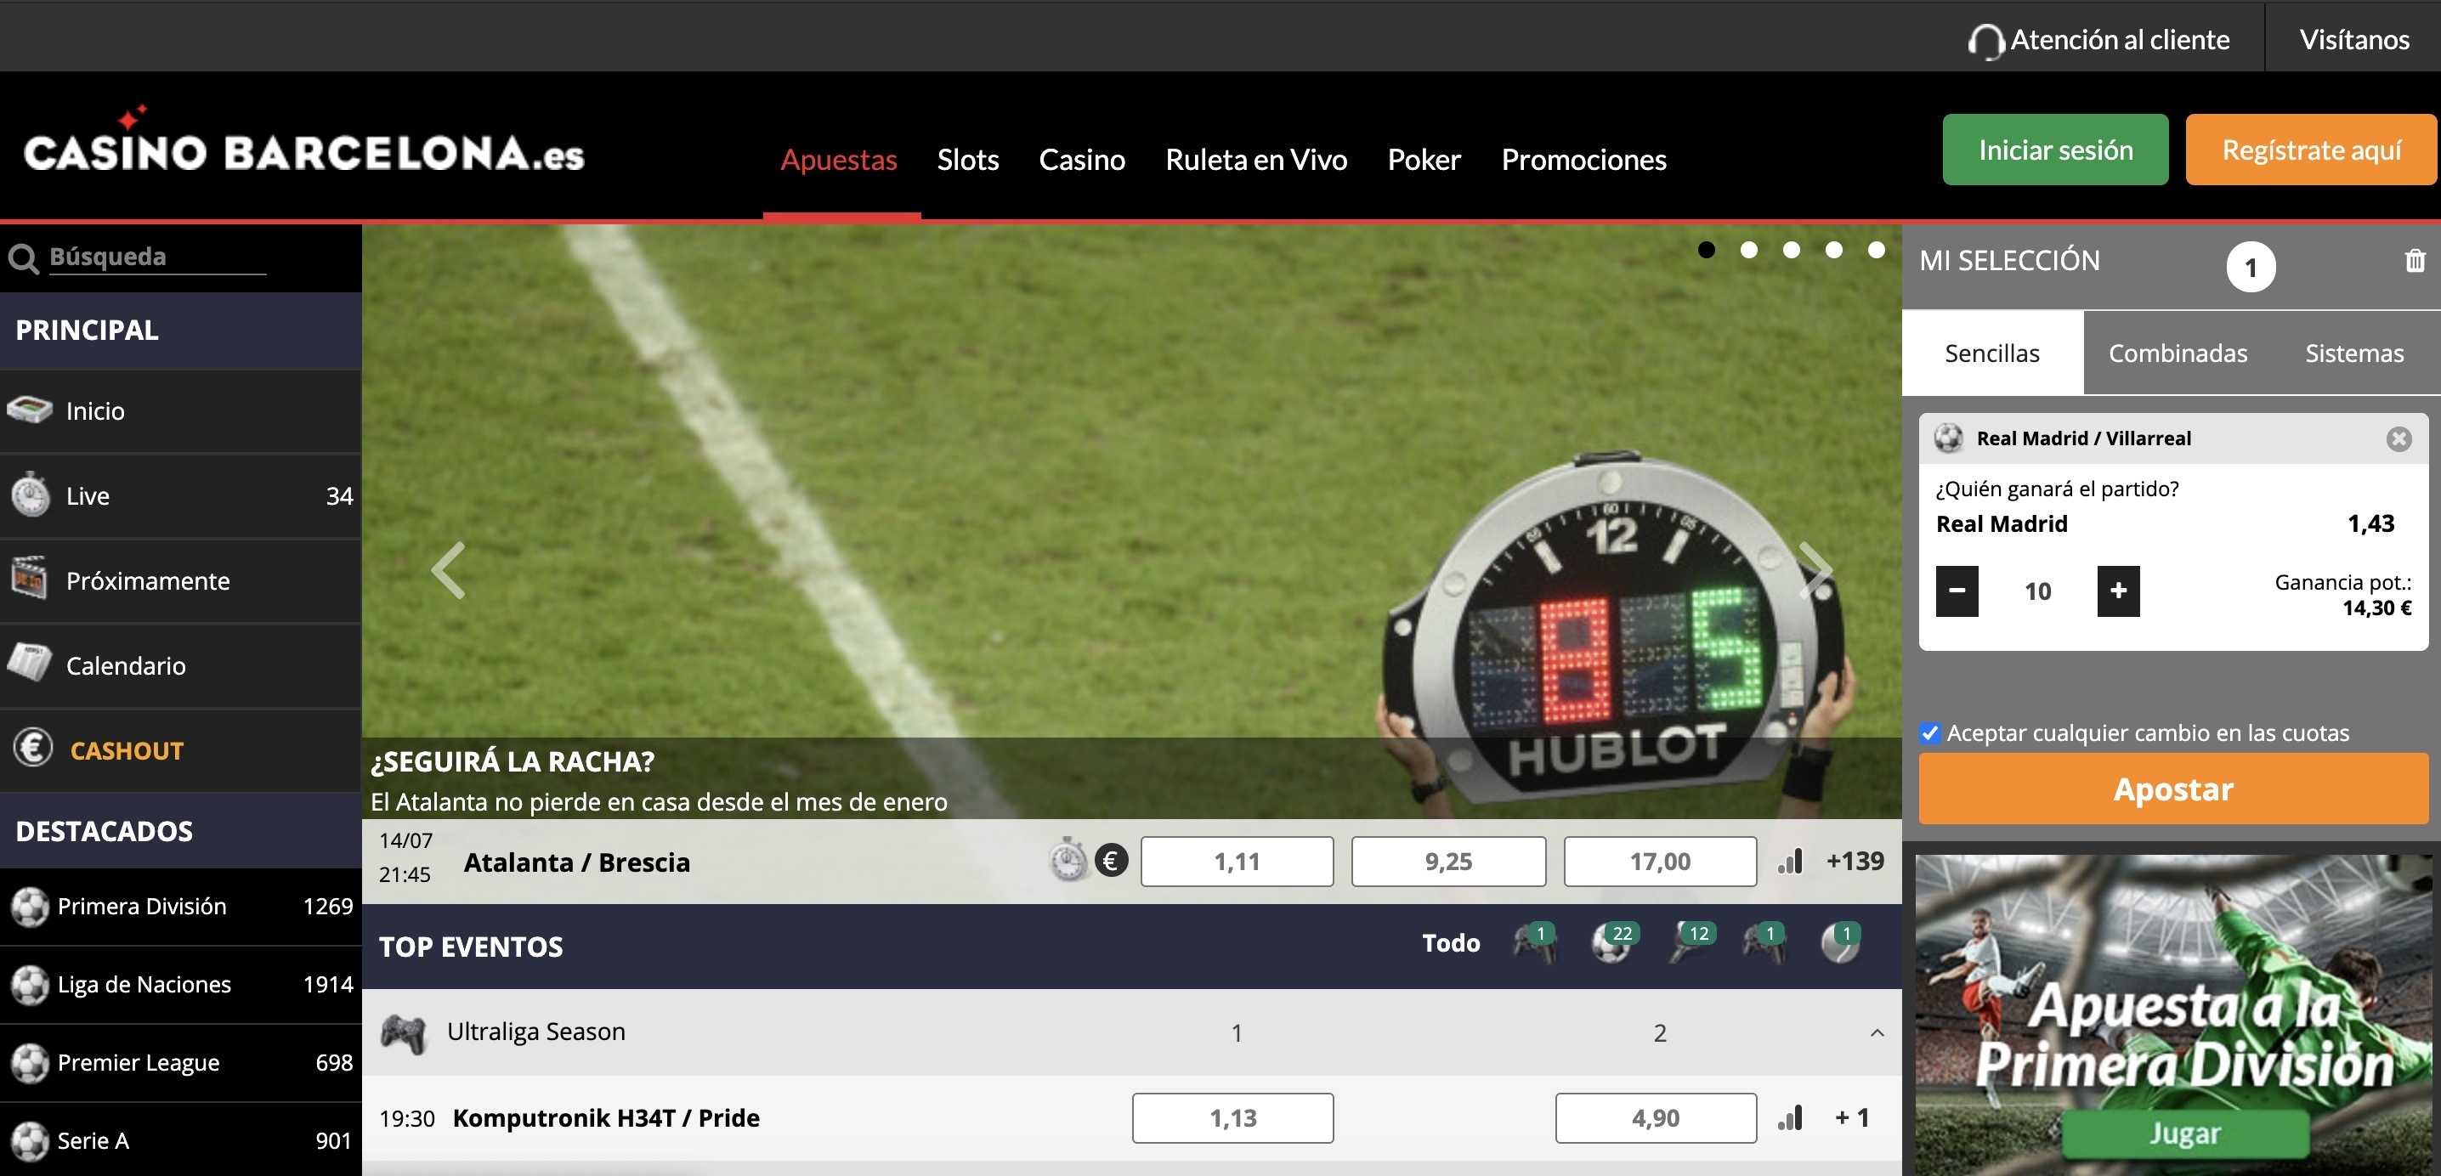Filter top events by first gamepad icon
This screenshot has height=1176, width=2441.
[x=1535, y=943]
